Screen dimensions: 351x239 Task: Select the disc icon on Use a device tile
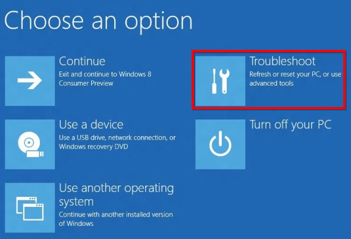(x=30, y=144)
